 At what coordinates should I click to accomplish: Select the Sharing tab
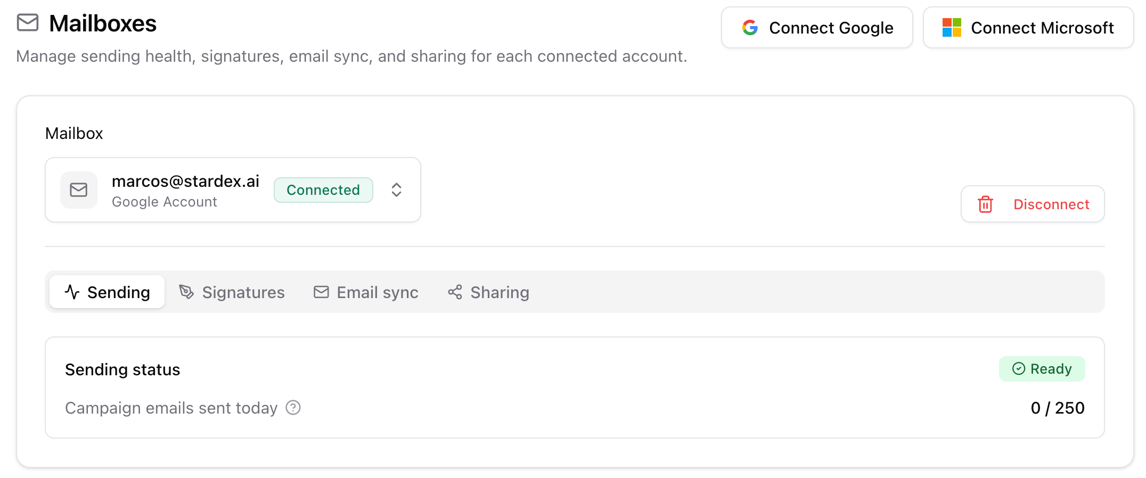click(488, 292)
